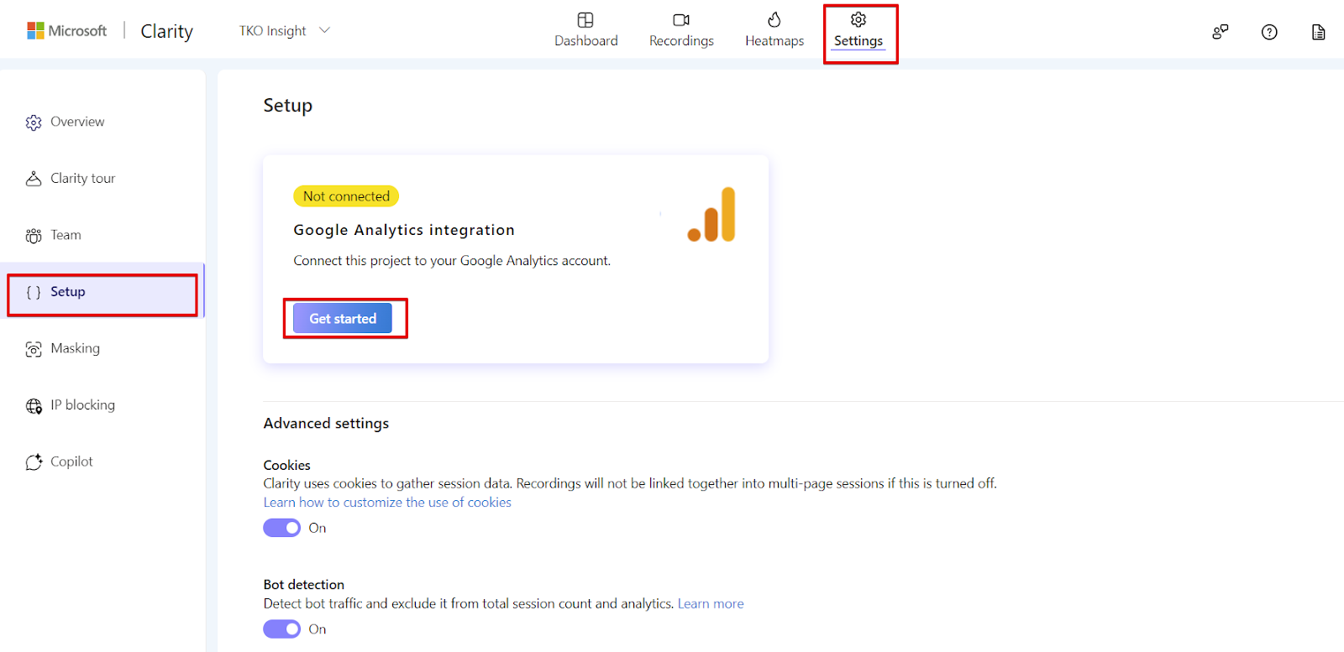
Task: Click the Microsoft logo
Action: [67, 31]
